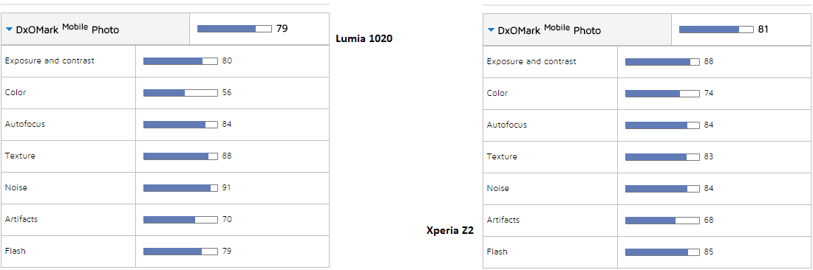Click the Lumia 1020 Color score bar showing 56
The height and width of the screenshot is (270, 813).
click(x=180, y=93)
